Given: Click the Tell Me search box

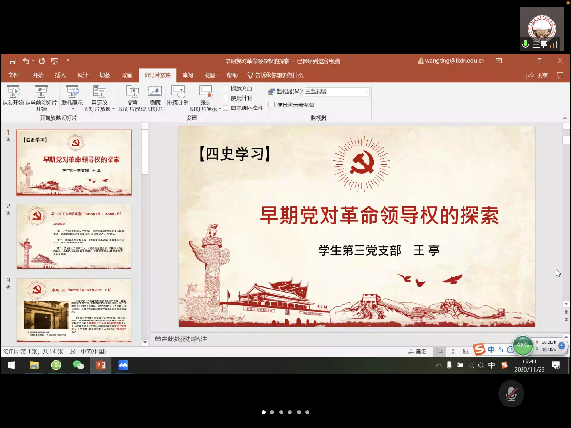Looking at the screenshot, I should coord(276,75).
